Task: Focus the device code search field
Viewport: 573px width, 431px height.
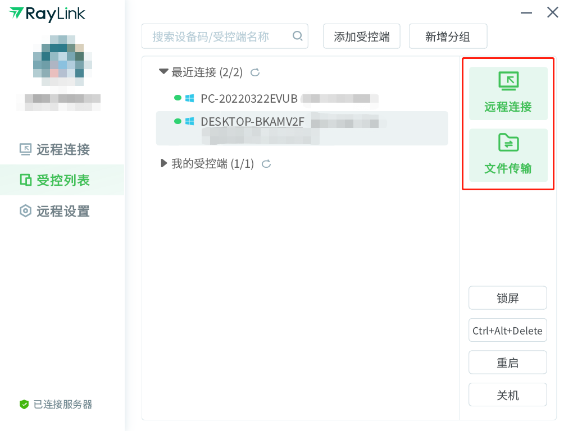Action: (216, 36)
